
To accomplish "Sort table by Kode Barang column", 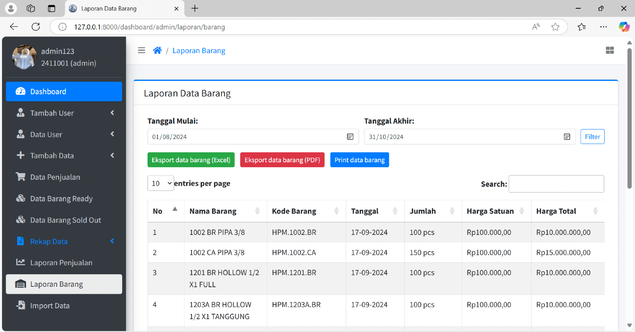I will coord(306,211).
